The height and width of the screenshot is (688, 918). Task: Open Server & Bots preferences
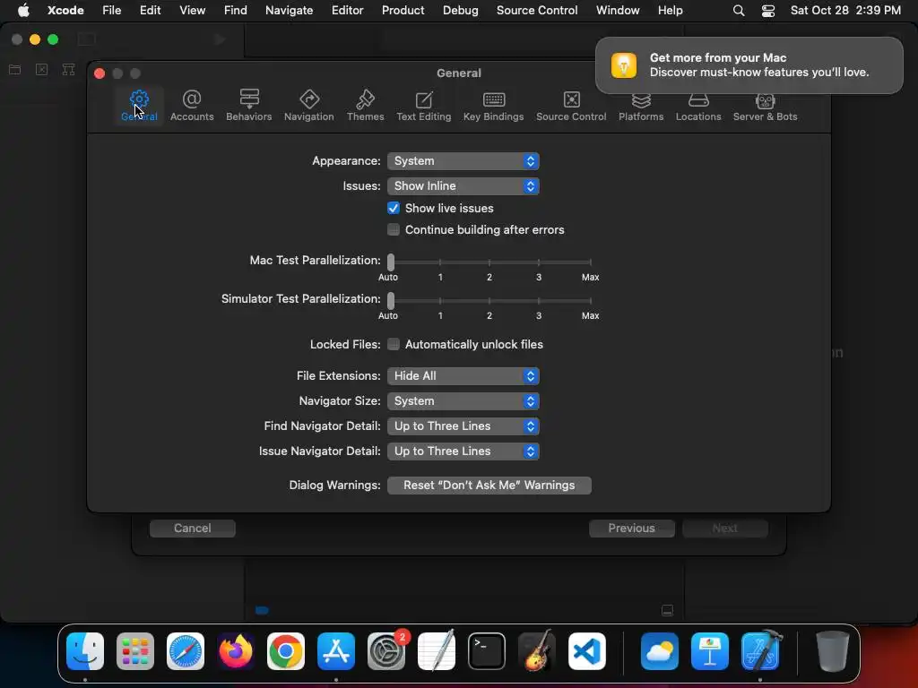pos(766,108)
